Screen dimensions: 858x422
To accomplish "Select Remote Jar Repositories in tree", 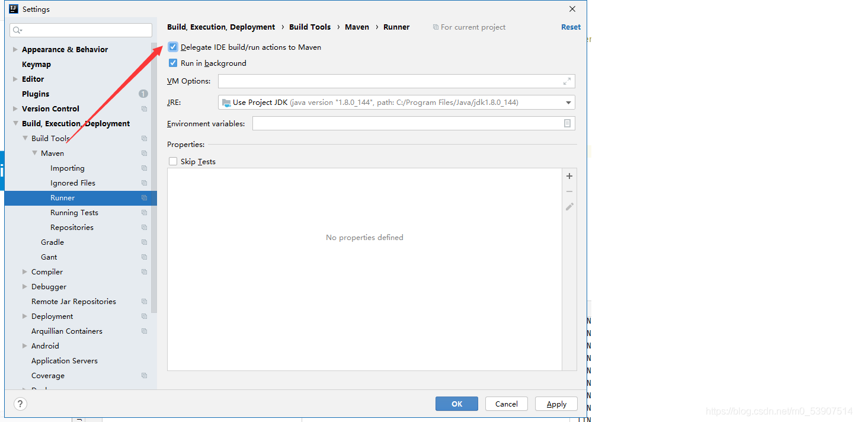I will [x=73, y=302].
